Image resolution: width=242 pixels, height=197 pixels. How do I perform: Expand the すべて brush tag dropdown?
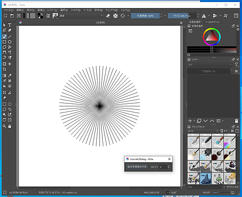tap(202, 131)
